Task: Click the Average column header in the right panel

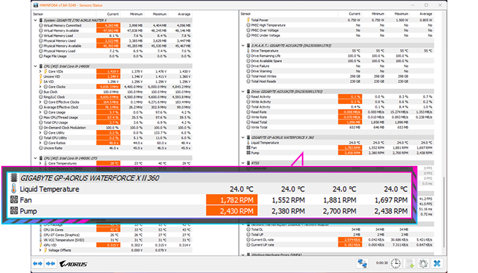Action: coord(422,13)
